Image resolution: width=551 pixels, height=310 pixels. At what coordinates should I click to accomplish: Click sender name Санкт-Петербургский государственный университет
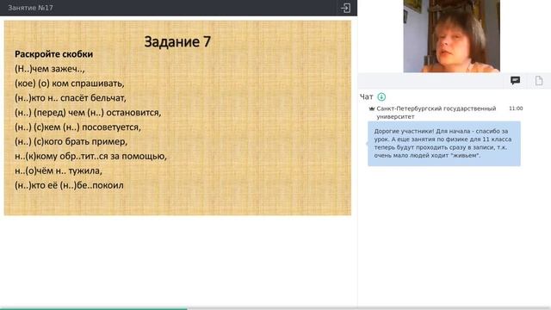(x=436, y=113)
